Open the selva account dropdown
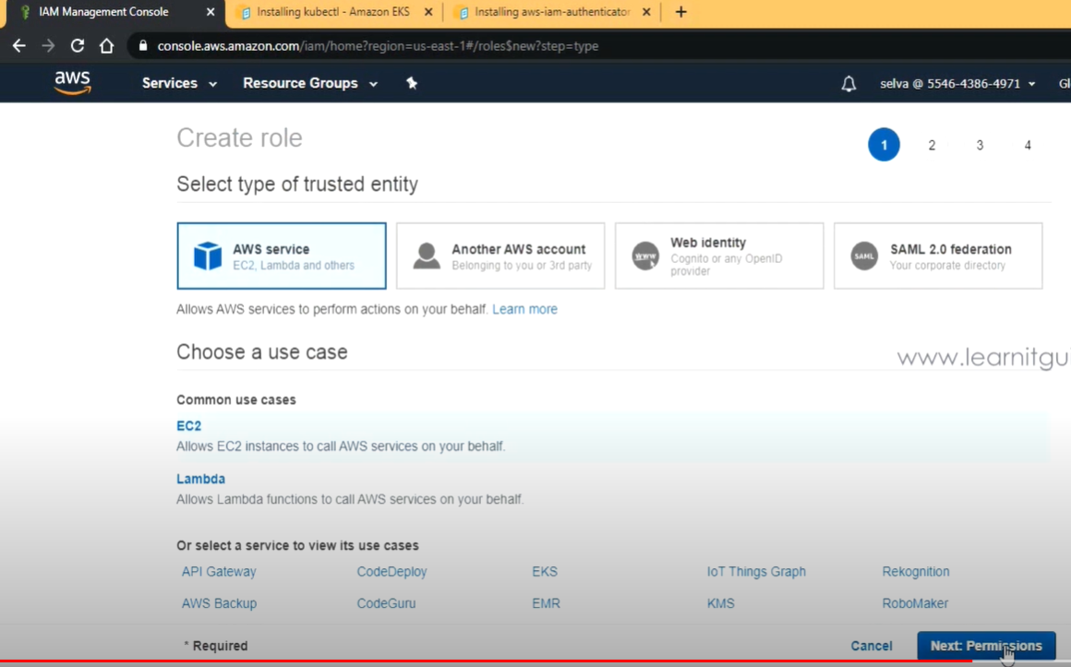The height and width of the screenshot is (667, 1071). pyautogui.click(x=957, y=83)
